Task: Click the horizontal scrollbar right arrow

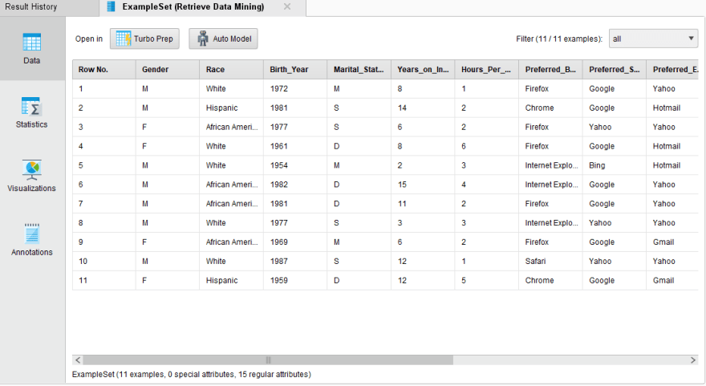Action: tap(693, 360)
